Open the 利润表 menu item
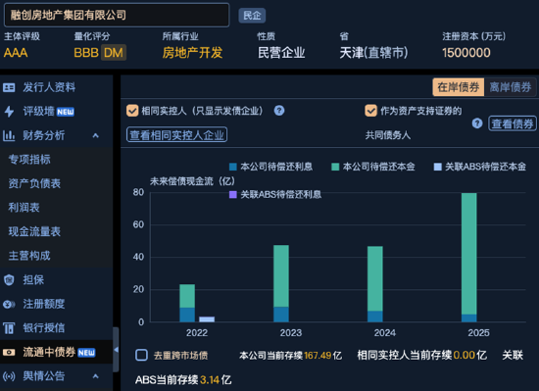539x391 pixels. coord(24,208)
